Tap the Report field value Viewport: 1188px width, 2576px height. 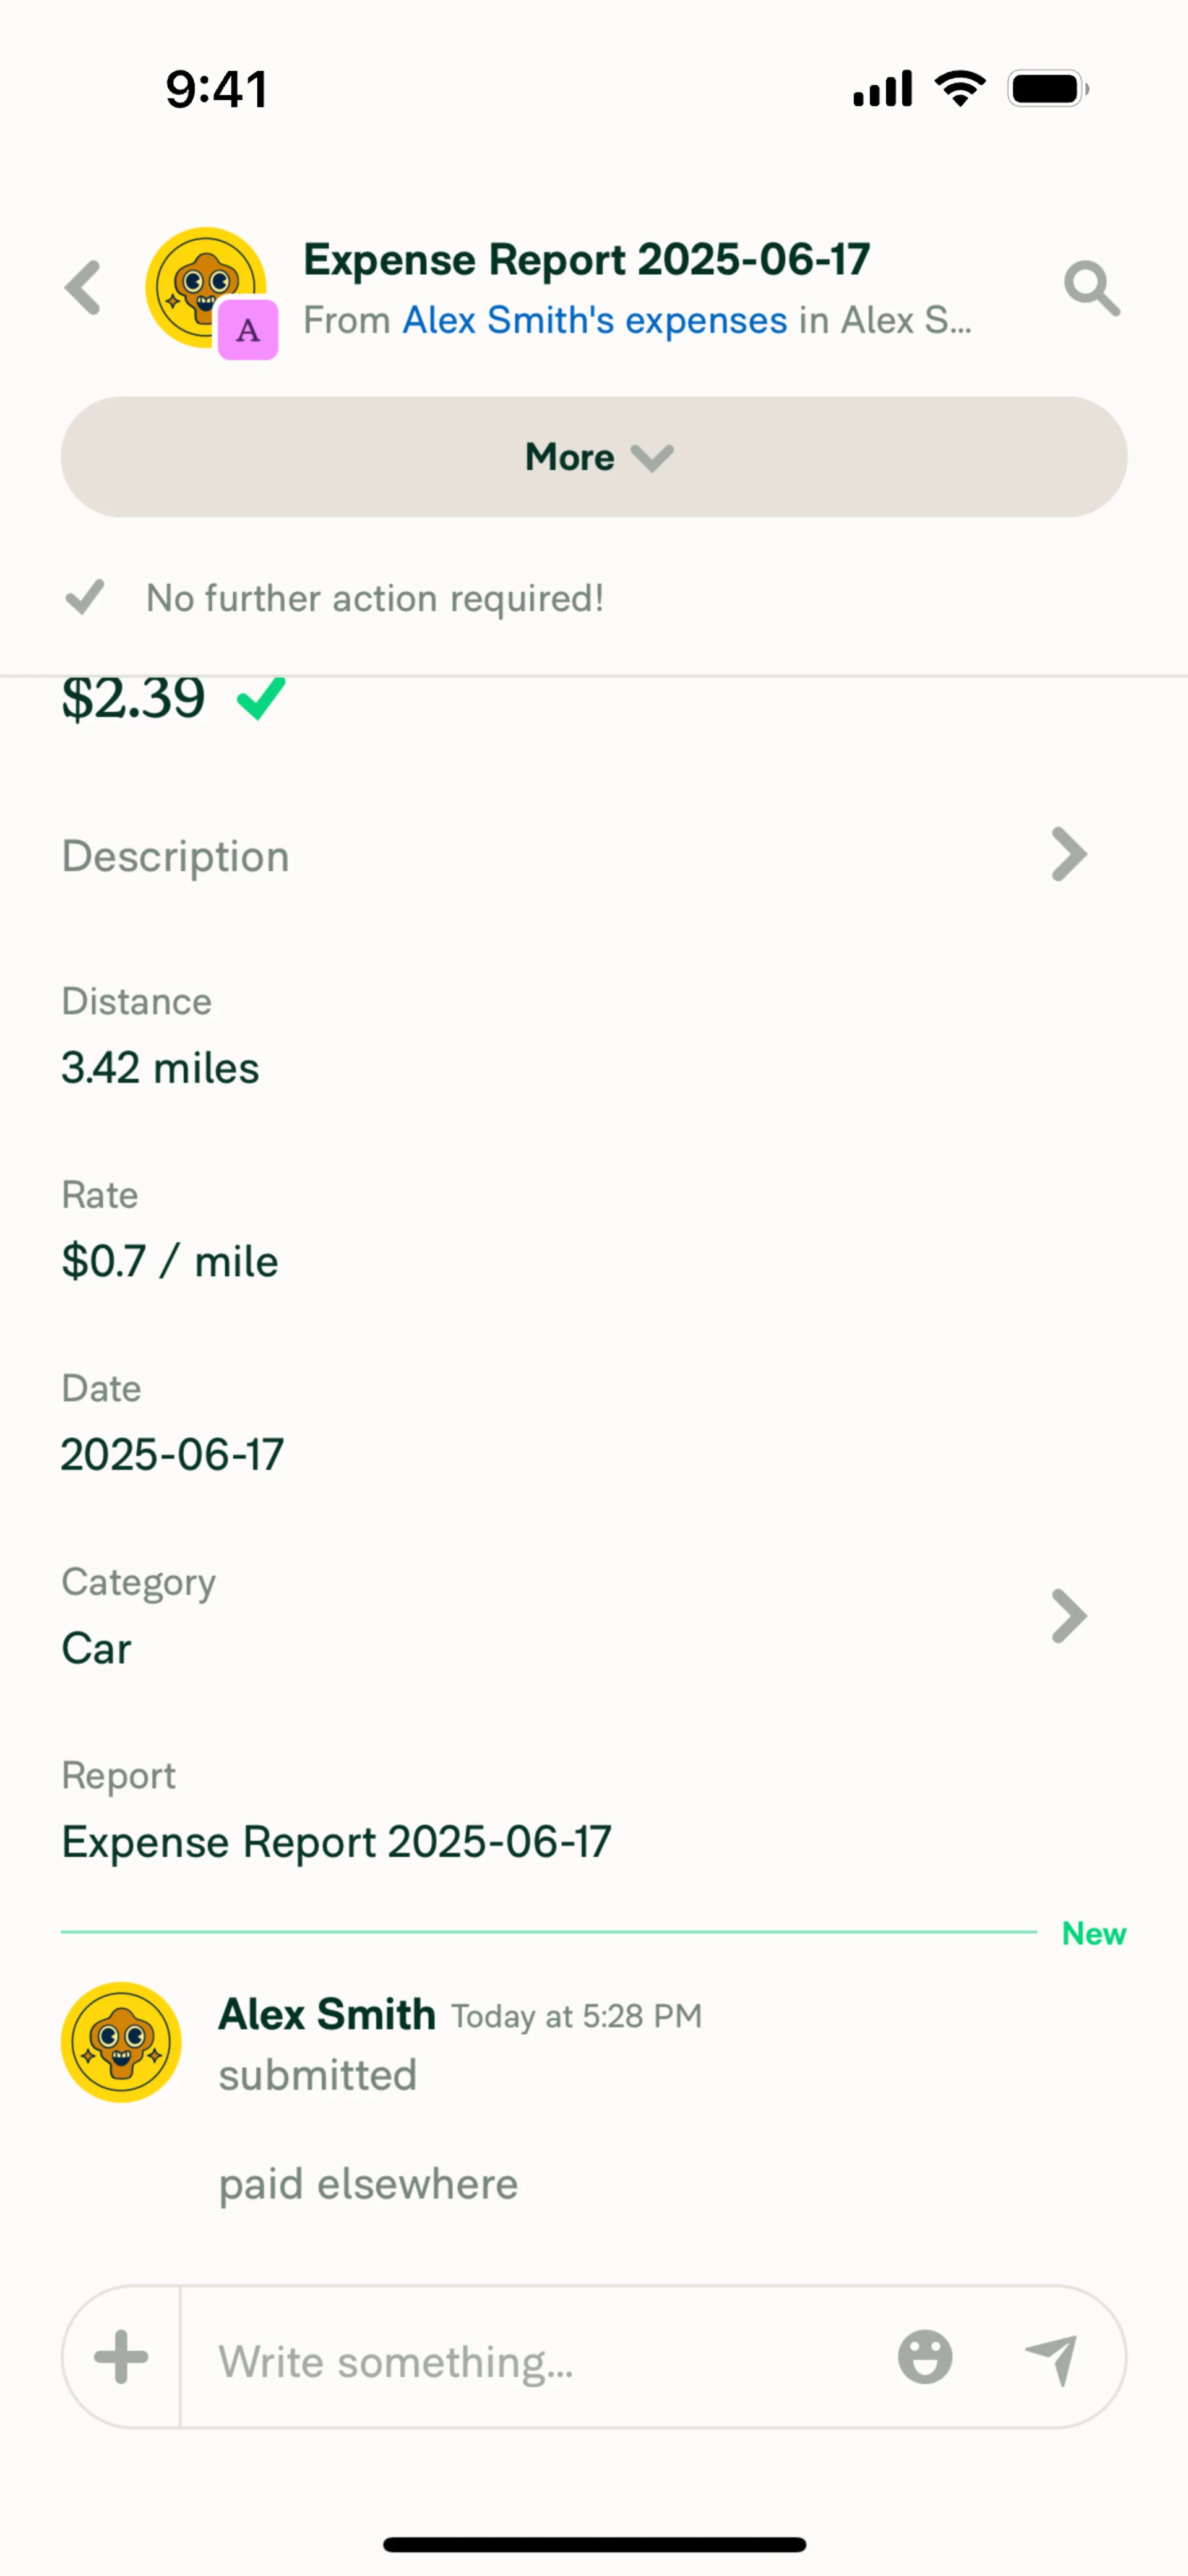coord(336,1841)
